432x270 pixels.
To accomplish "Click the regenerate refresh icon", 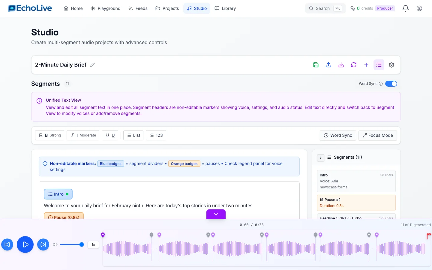I will point(354,65).
